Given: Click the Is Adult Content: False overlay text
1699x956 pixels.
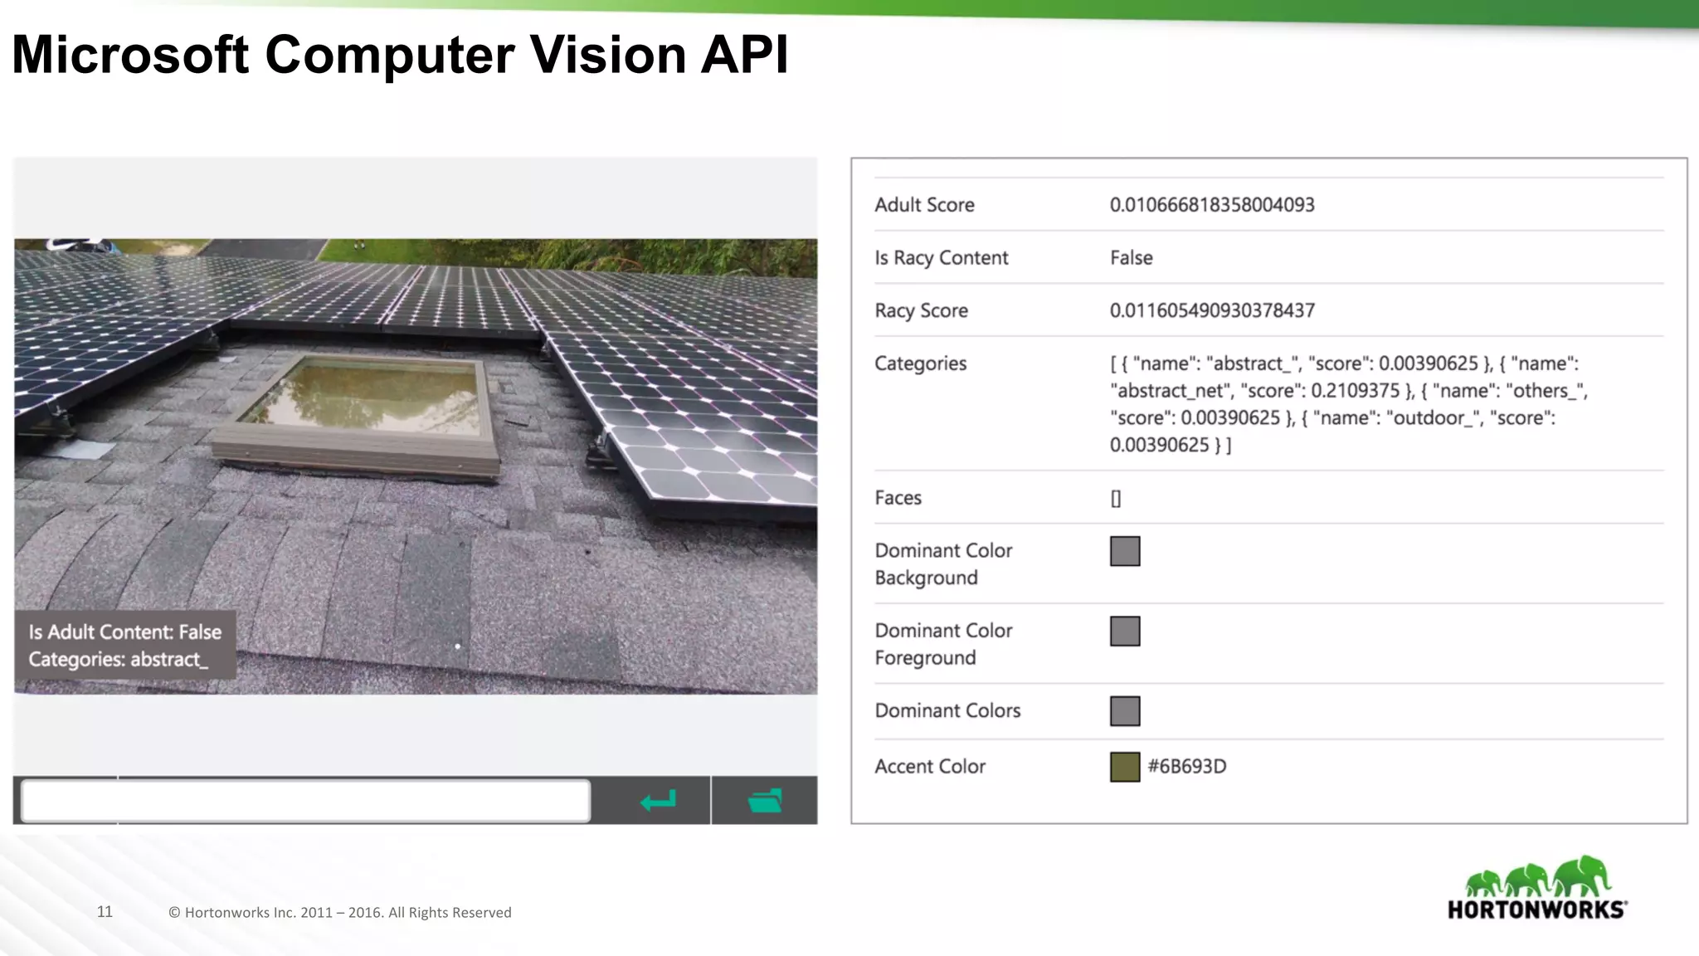Looking at the screenshot, I should (125, 632).
